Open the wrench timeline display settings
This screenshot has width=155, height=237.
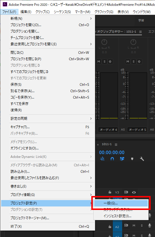[x=142, y=159]
